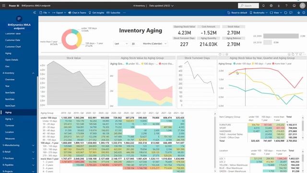Open the Customer Date page
Image resolution: width=307 pixels, height=173 pixels.
(x=13, y=40)
